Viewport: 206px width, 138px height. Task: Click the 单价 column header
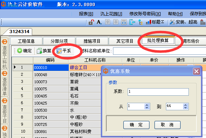point(154,60)
